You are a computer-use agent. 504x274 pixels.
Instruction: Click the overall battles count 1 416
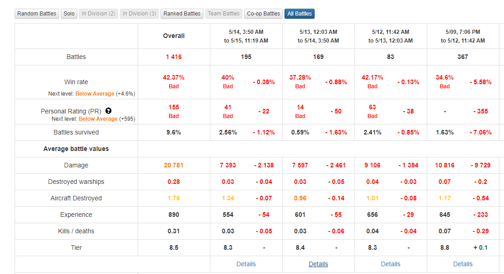point(174,57)
